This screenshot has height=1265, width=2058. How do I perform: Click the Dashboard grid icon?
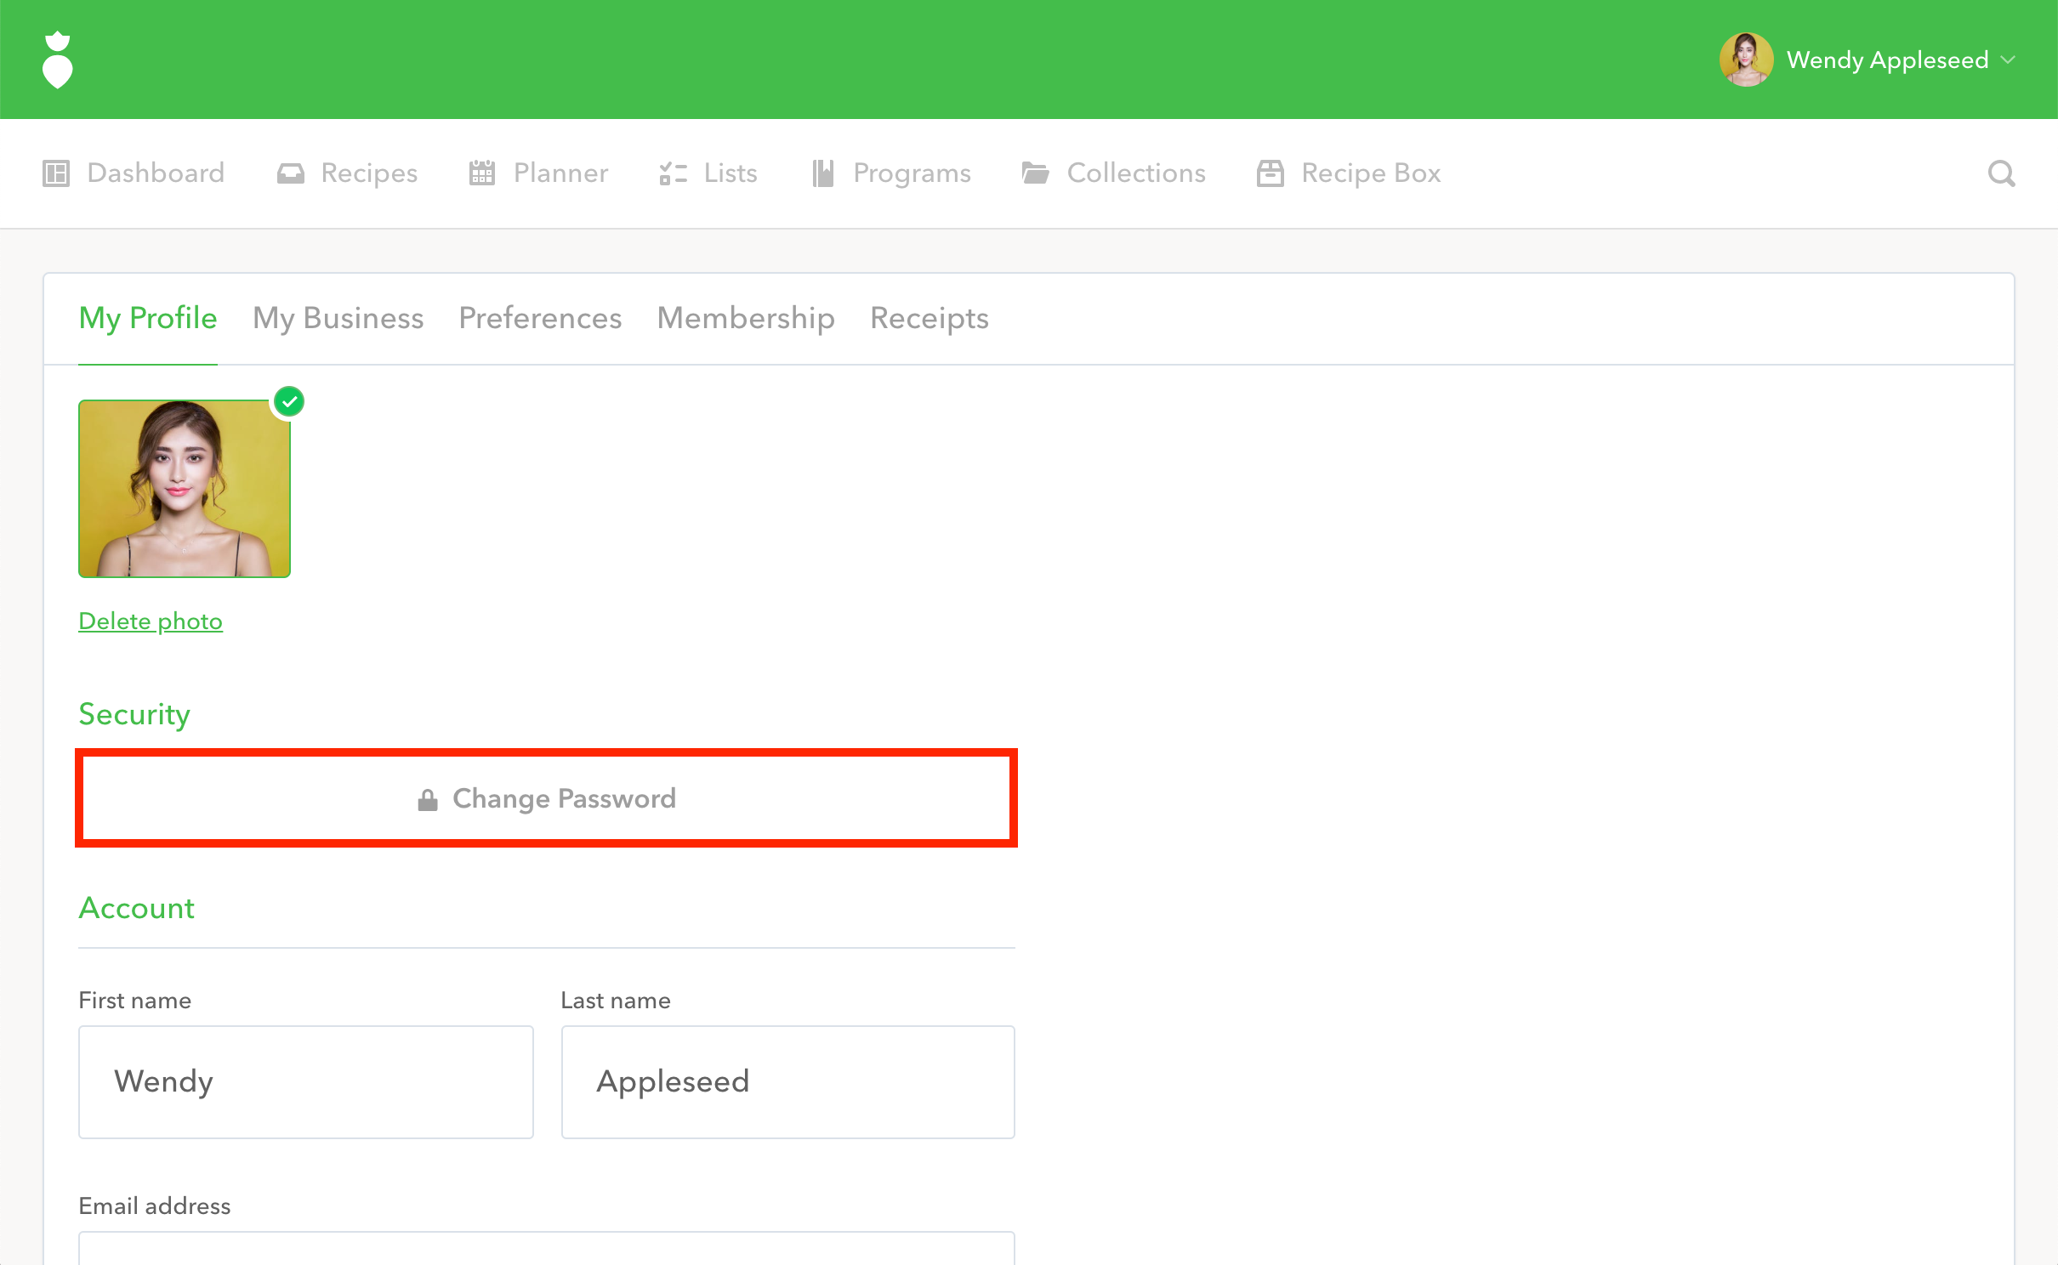pos(56,173)
